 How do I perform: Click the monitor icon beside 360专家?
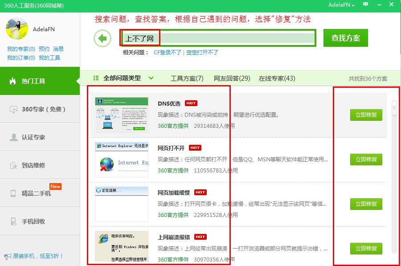pyautogui.click(x=13, y=110)
